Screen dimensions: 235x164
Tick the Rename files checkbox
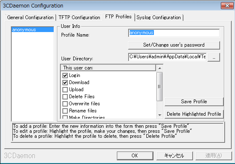(x=65, y=111)
